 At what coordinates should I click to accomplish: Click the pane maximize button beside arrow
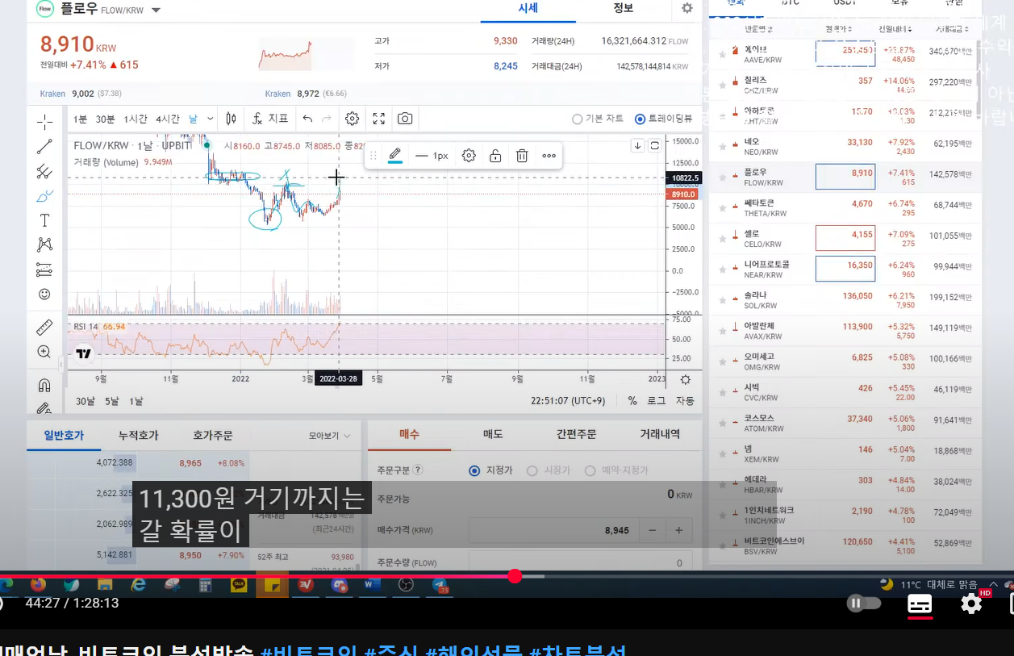654,146
